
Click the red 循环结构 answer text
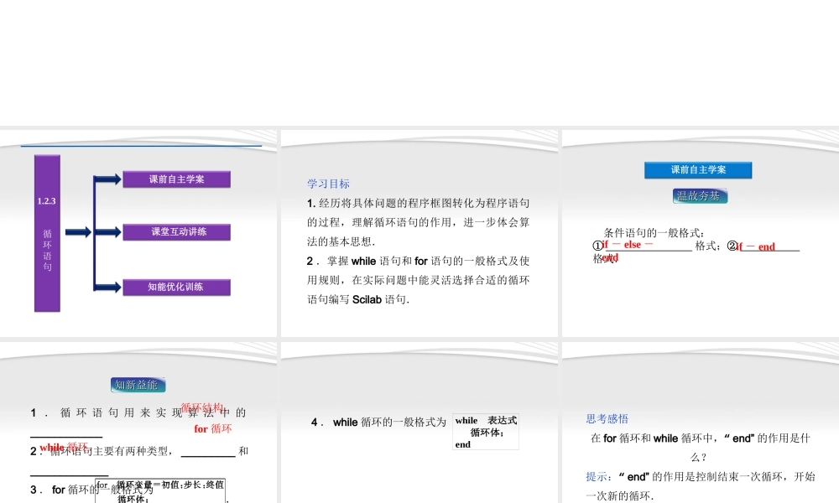pos(201,408)
